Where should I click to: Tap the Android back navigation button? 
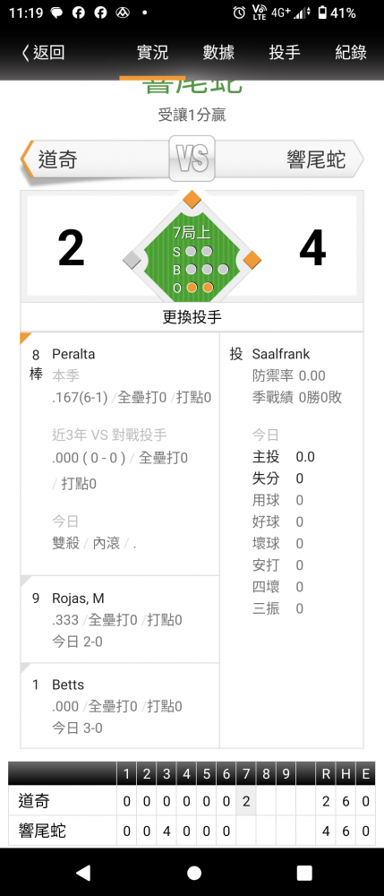tap(83, 873)
